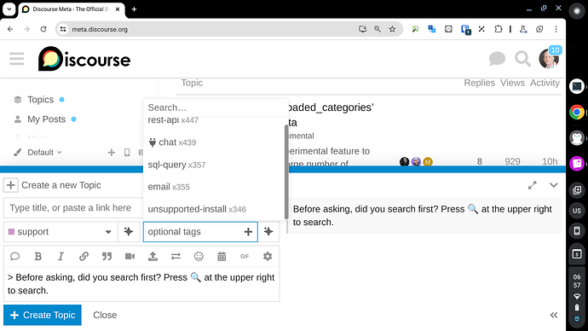Image resolution: width=588 pixels, height=331 pixels.
Task: Insert a date with the calendar icon
Action: pos(222,256)
